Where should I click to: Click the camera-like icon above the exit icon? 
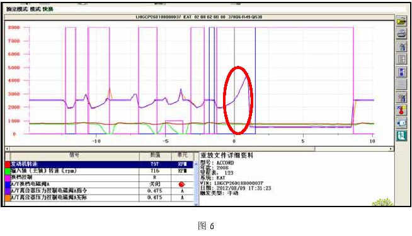(401, 123)
